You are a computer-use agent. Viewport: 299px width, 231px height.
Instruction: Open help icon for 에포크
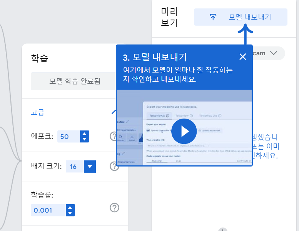tap(114, 136)
